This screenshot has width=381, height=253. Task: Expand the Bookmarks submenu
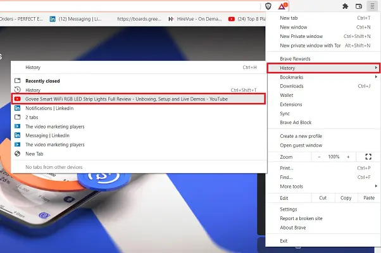[323, 77]
